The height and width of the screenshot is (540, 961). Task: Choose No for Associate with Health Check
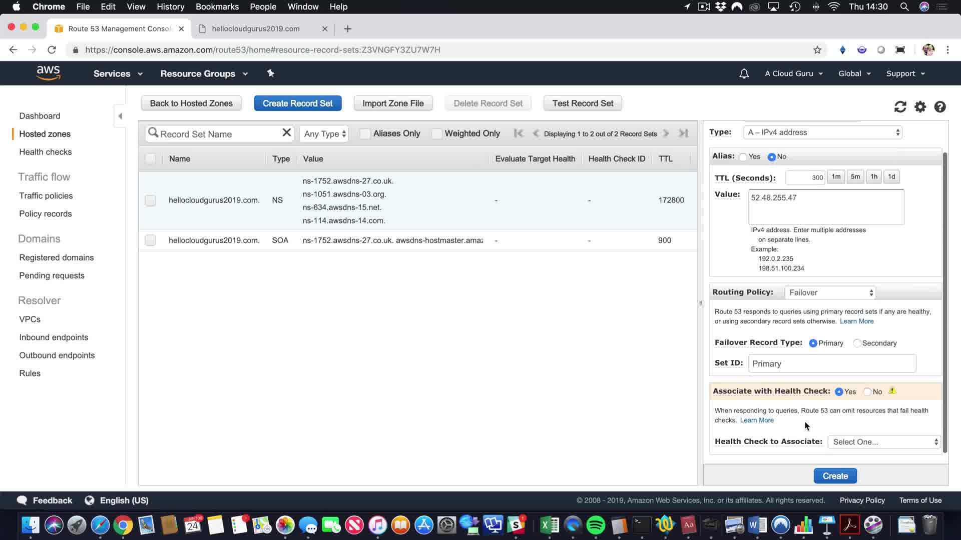click(867, 391)
